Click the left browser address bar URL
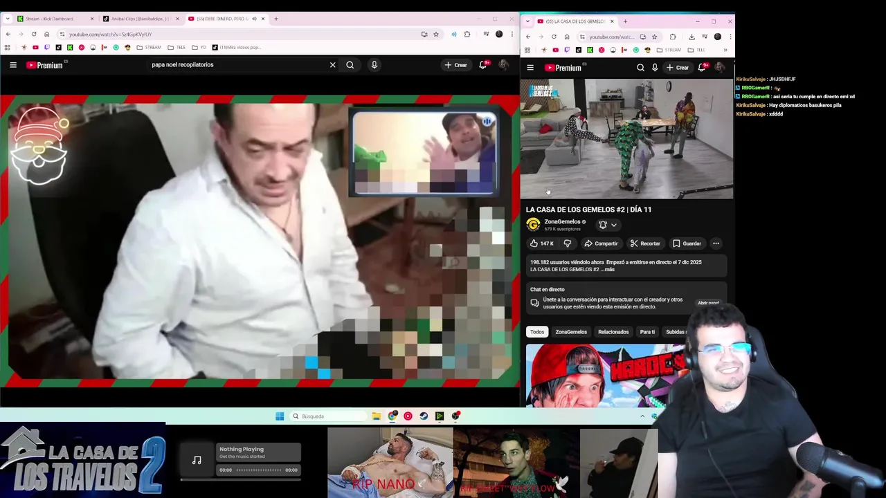This screenshot has height=498, width=886. pos(110,34)
